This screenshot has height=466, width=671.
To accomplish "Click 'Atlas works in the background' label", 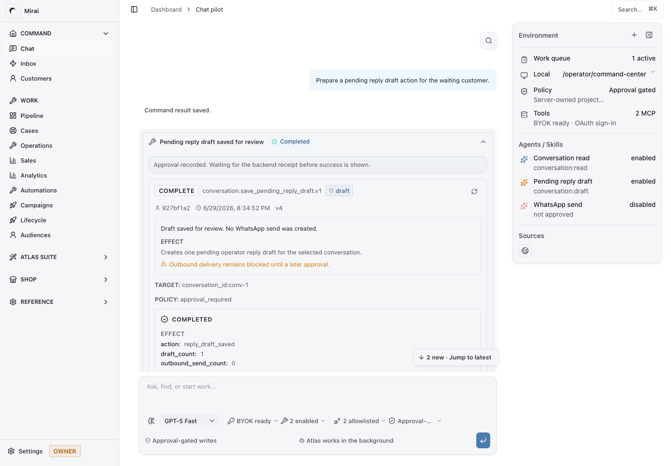I will click(346, 440).
